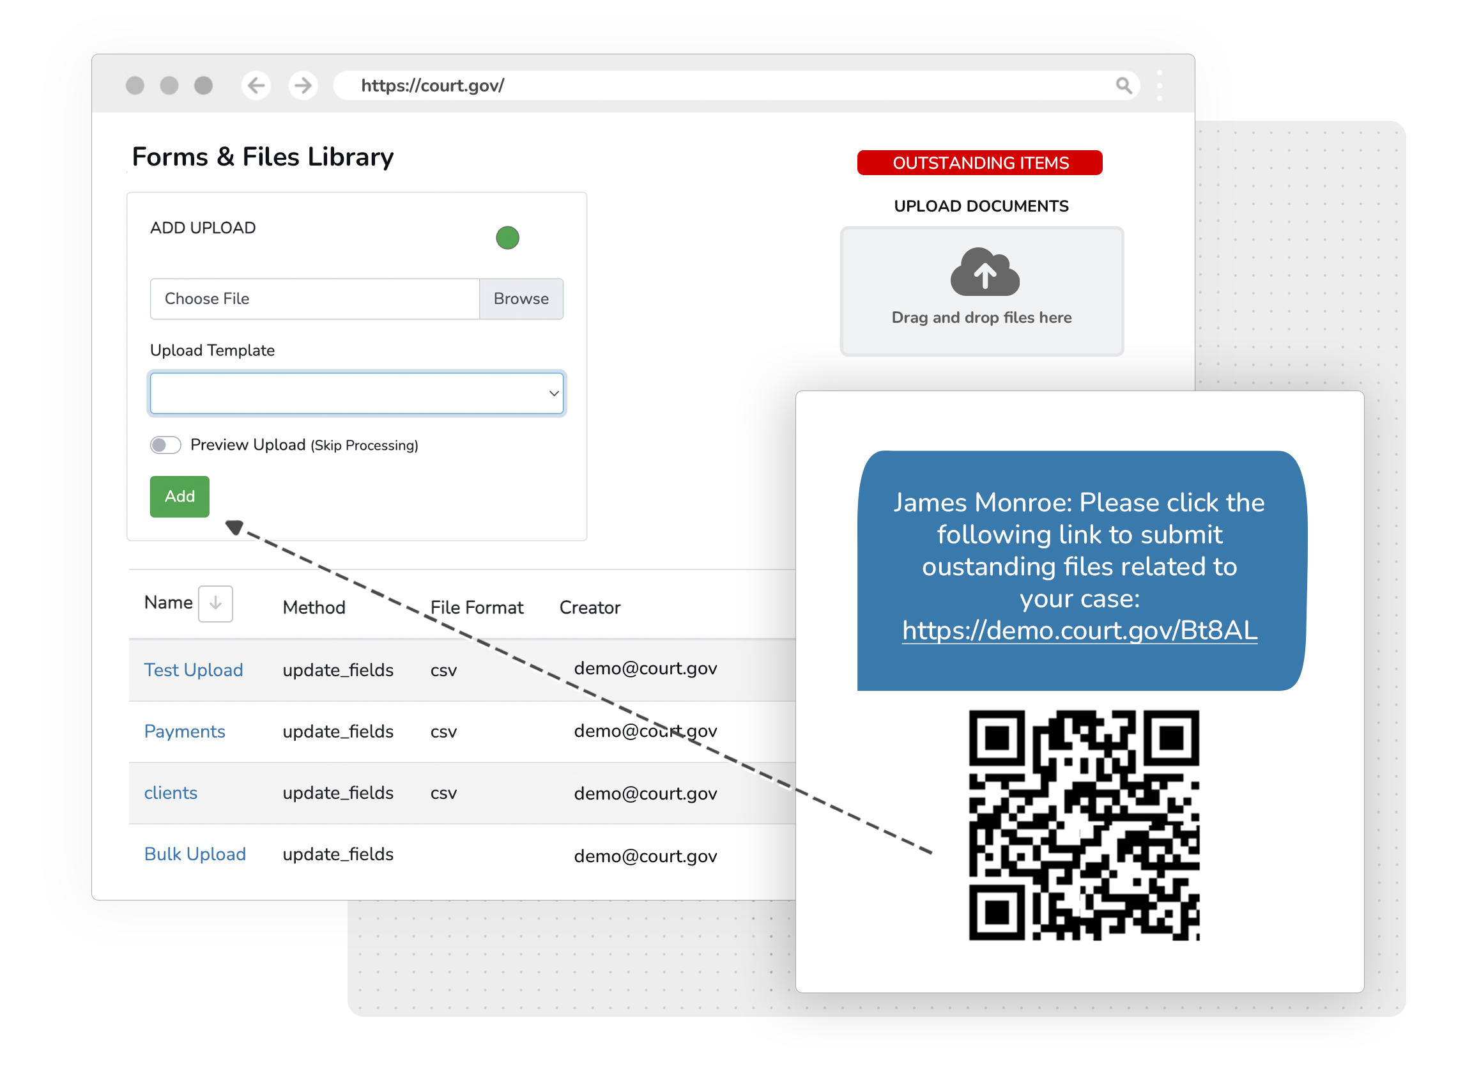This screenshot has height=1075, width=1472.
Task: Click csv in the clients row
Action: point(443,794)
